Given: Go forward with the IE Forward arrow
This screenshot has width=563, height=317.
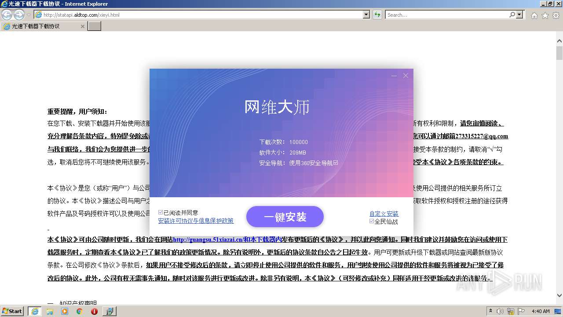Looking at the screenshot, I should point(19,15).
